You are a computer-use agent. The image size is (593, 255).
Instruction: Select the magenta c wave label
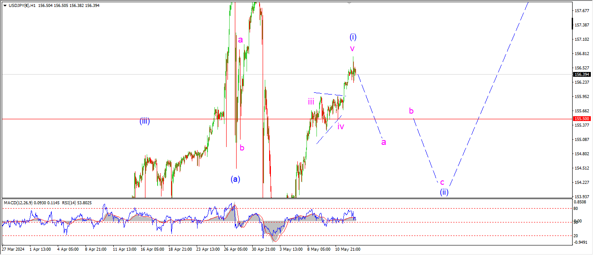[x=442, y=183]
